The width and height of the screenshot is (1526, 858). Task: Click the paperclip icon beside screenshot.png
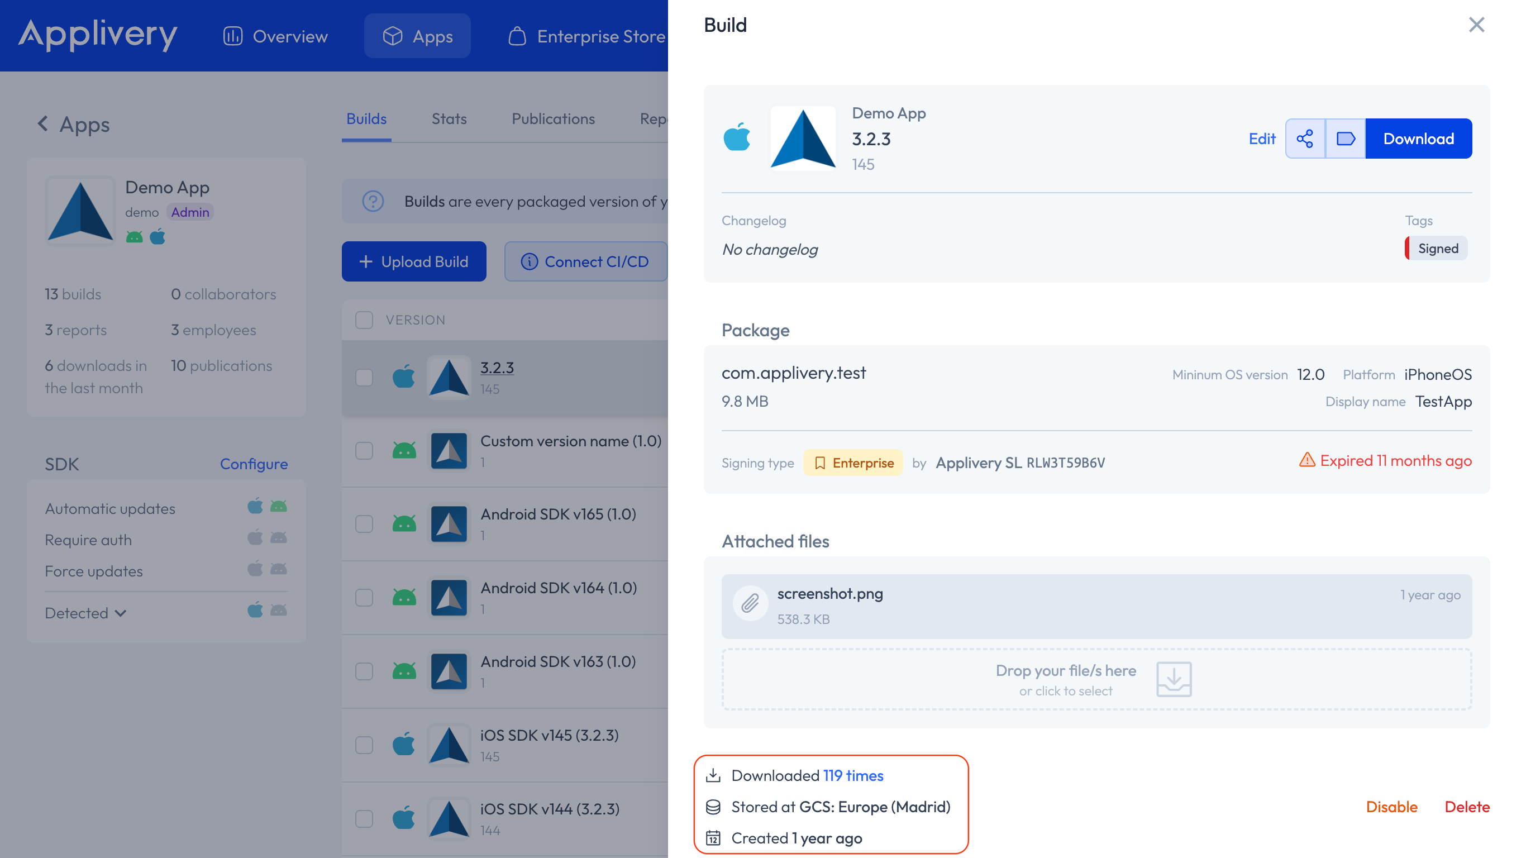tap(750, 604)
